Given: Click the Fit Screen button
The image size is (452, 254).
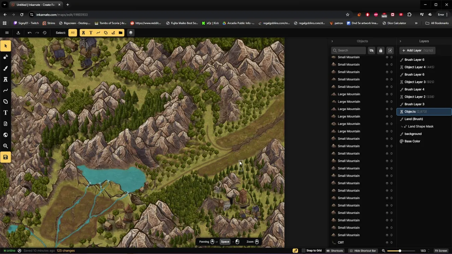Looking at the screenshot, I should click(x=441, y=250).
